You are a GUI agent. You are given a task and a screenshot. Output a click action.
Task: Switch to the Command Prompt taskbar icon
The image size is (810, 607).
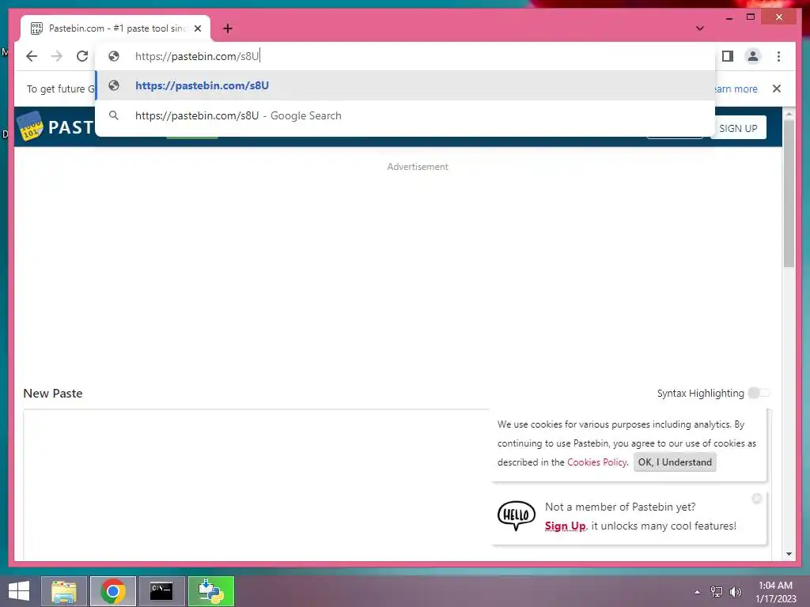pyautogui.click(x=161, y=591)
